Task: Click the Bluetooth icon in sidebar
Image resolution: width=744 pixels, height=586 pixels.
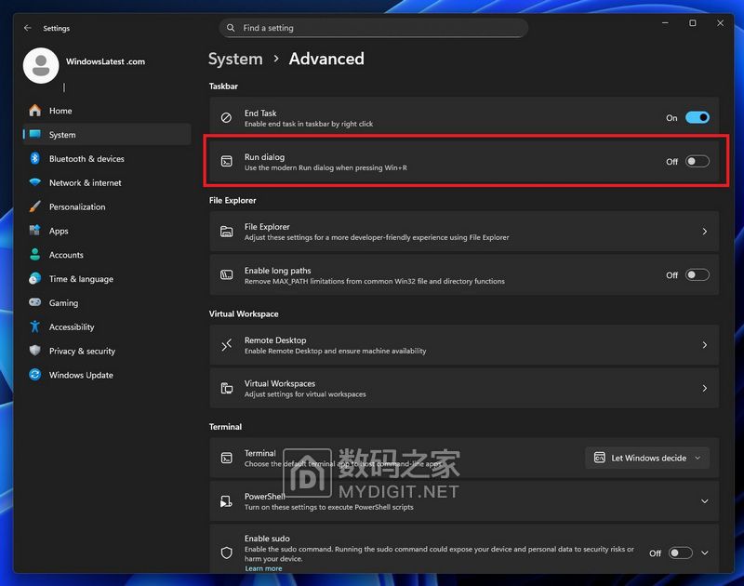Action: tap(35, 158)
